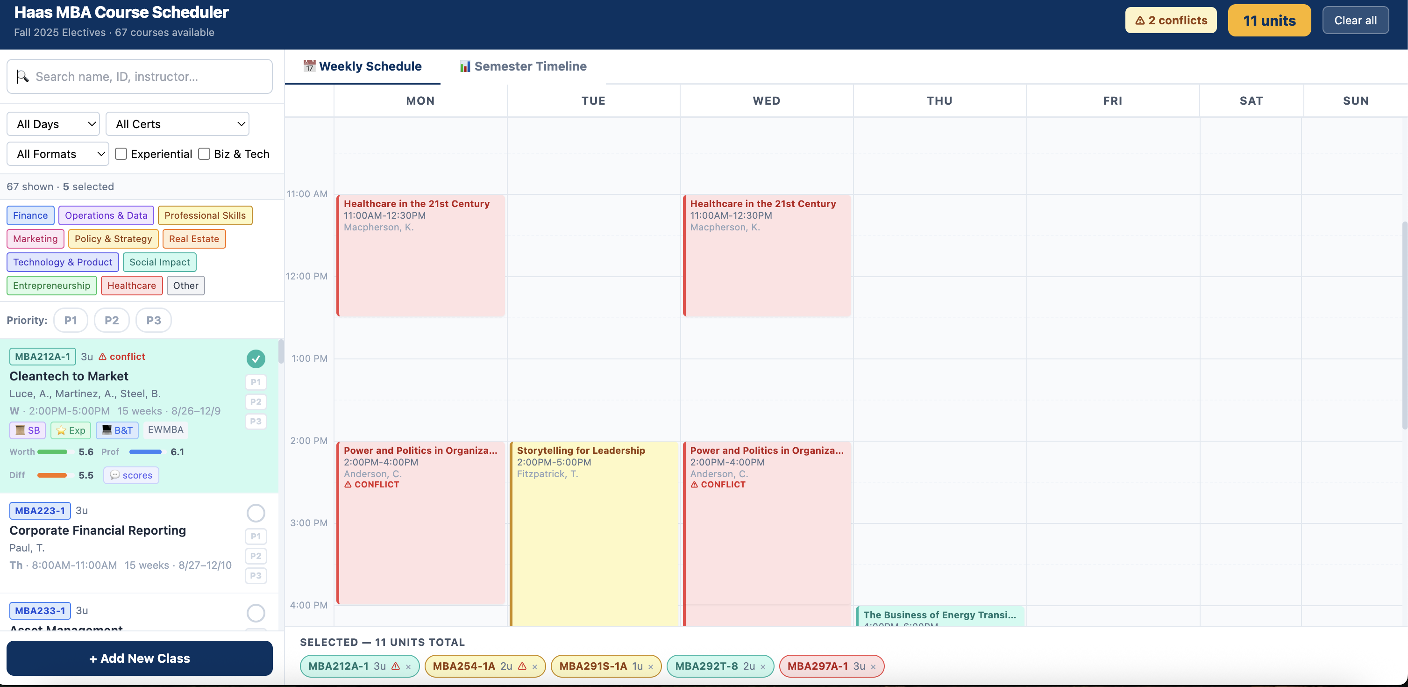Remove MBA254-1A chip with its x icon

(x=534, y=667)
